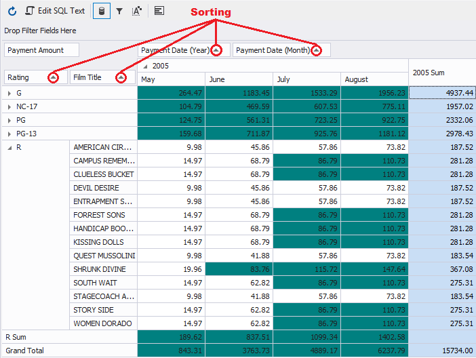Image resolution: width=476 pixels, height=358 pixels.
Task: Select the DEVIL DESIRE film row
Action: click(x=104, y=188)
